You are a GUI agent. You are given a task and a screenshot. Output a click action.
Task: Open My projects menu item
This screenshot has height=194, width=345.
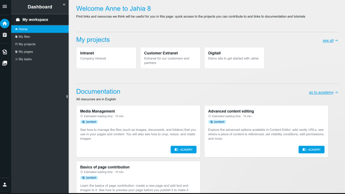[x=40, y=44]
